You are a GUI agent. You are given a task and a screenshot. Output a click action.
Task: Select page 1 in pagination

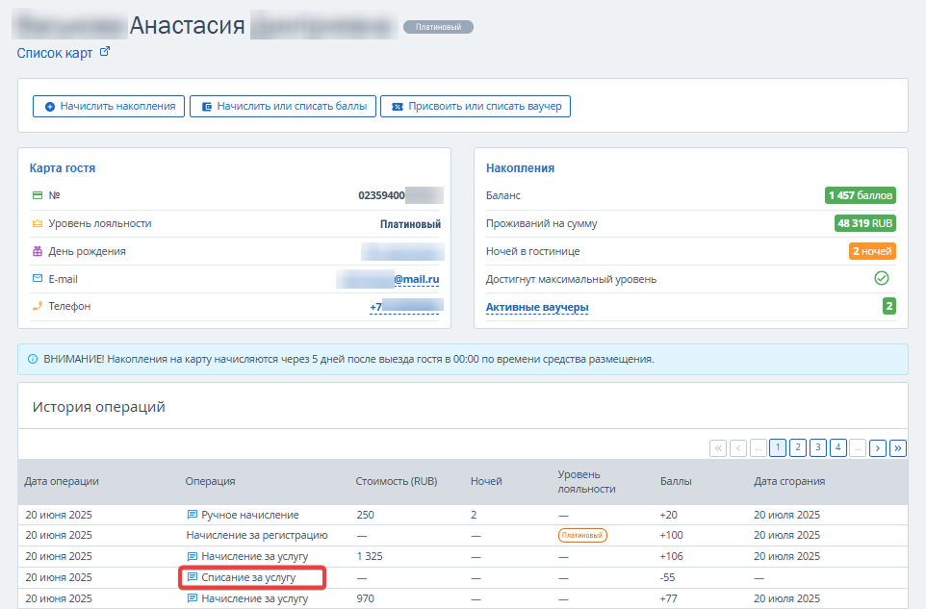[x=778, y=448]
